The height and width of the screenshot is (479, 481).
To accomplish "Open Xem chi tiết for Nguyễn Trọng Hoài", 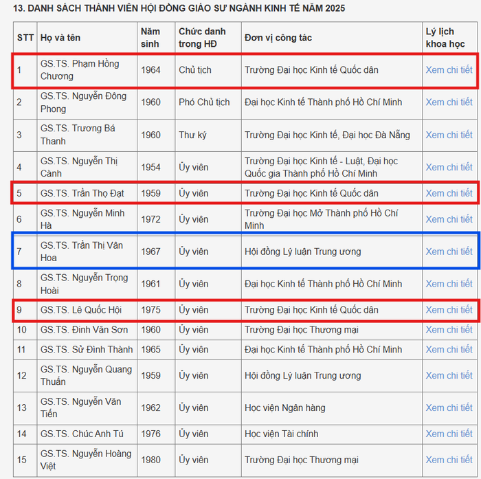I will (449, 284).
